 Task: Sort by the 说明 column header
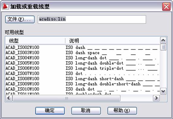(112, 41)
